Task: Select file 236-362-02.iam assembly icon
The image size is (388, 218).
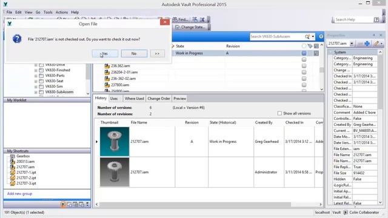Action: (x=107, y=79)
